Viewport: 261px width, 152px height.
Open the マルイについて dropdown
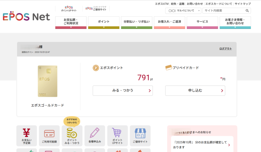point(183,11)
